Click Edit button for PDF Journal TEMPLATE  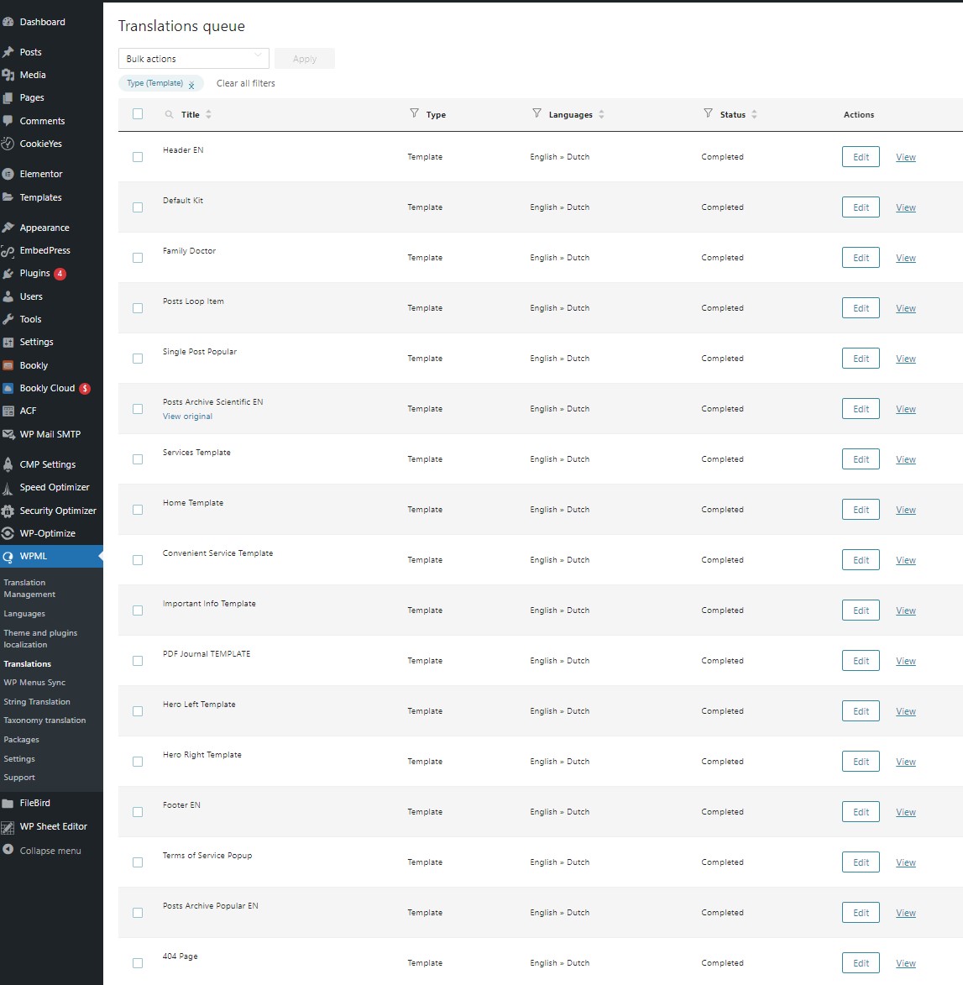pos(861,661)
